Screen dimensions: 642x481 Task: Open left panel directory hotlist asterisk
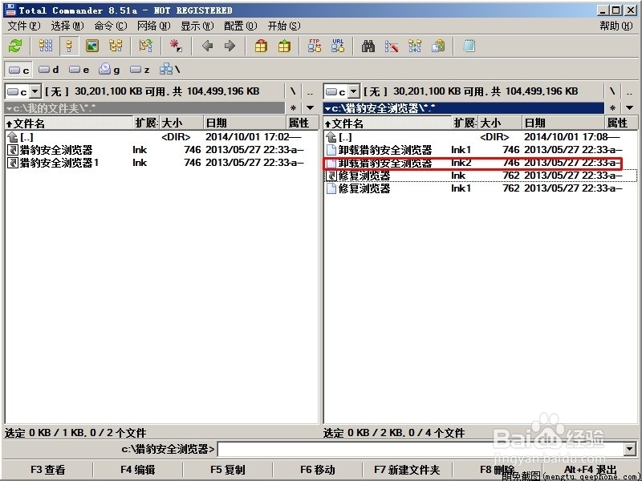(293, 108)
